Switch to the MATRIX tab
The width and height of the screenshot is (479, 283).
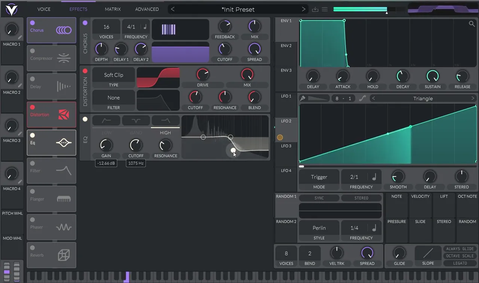tap(113, 9)
